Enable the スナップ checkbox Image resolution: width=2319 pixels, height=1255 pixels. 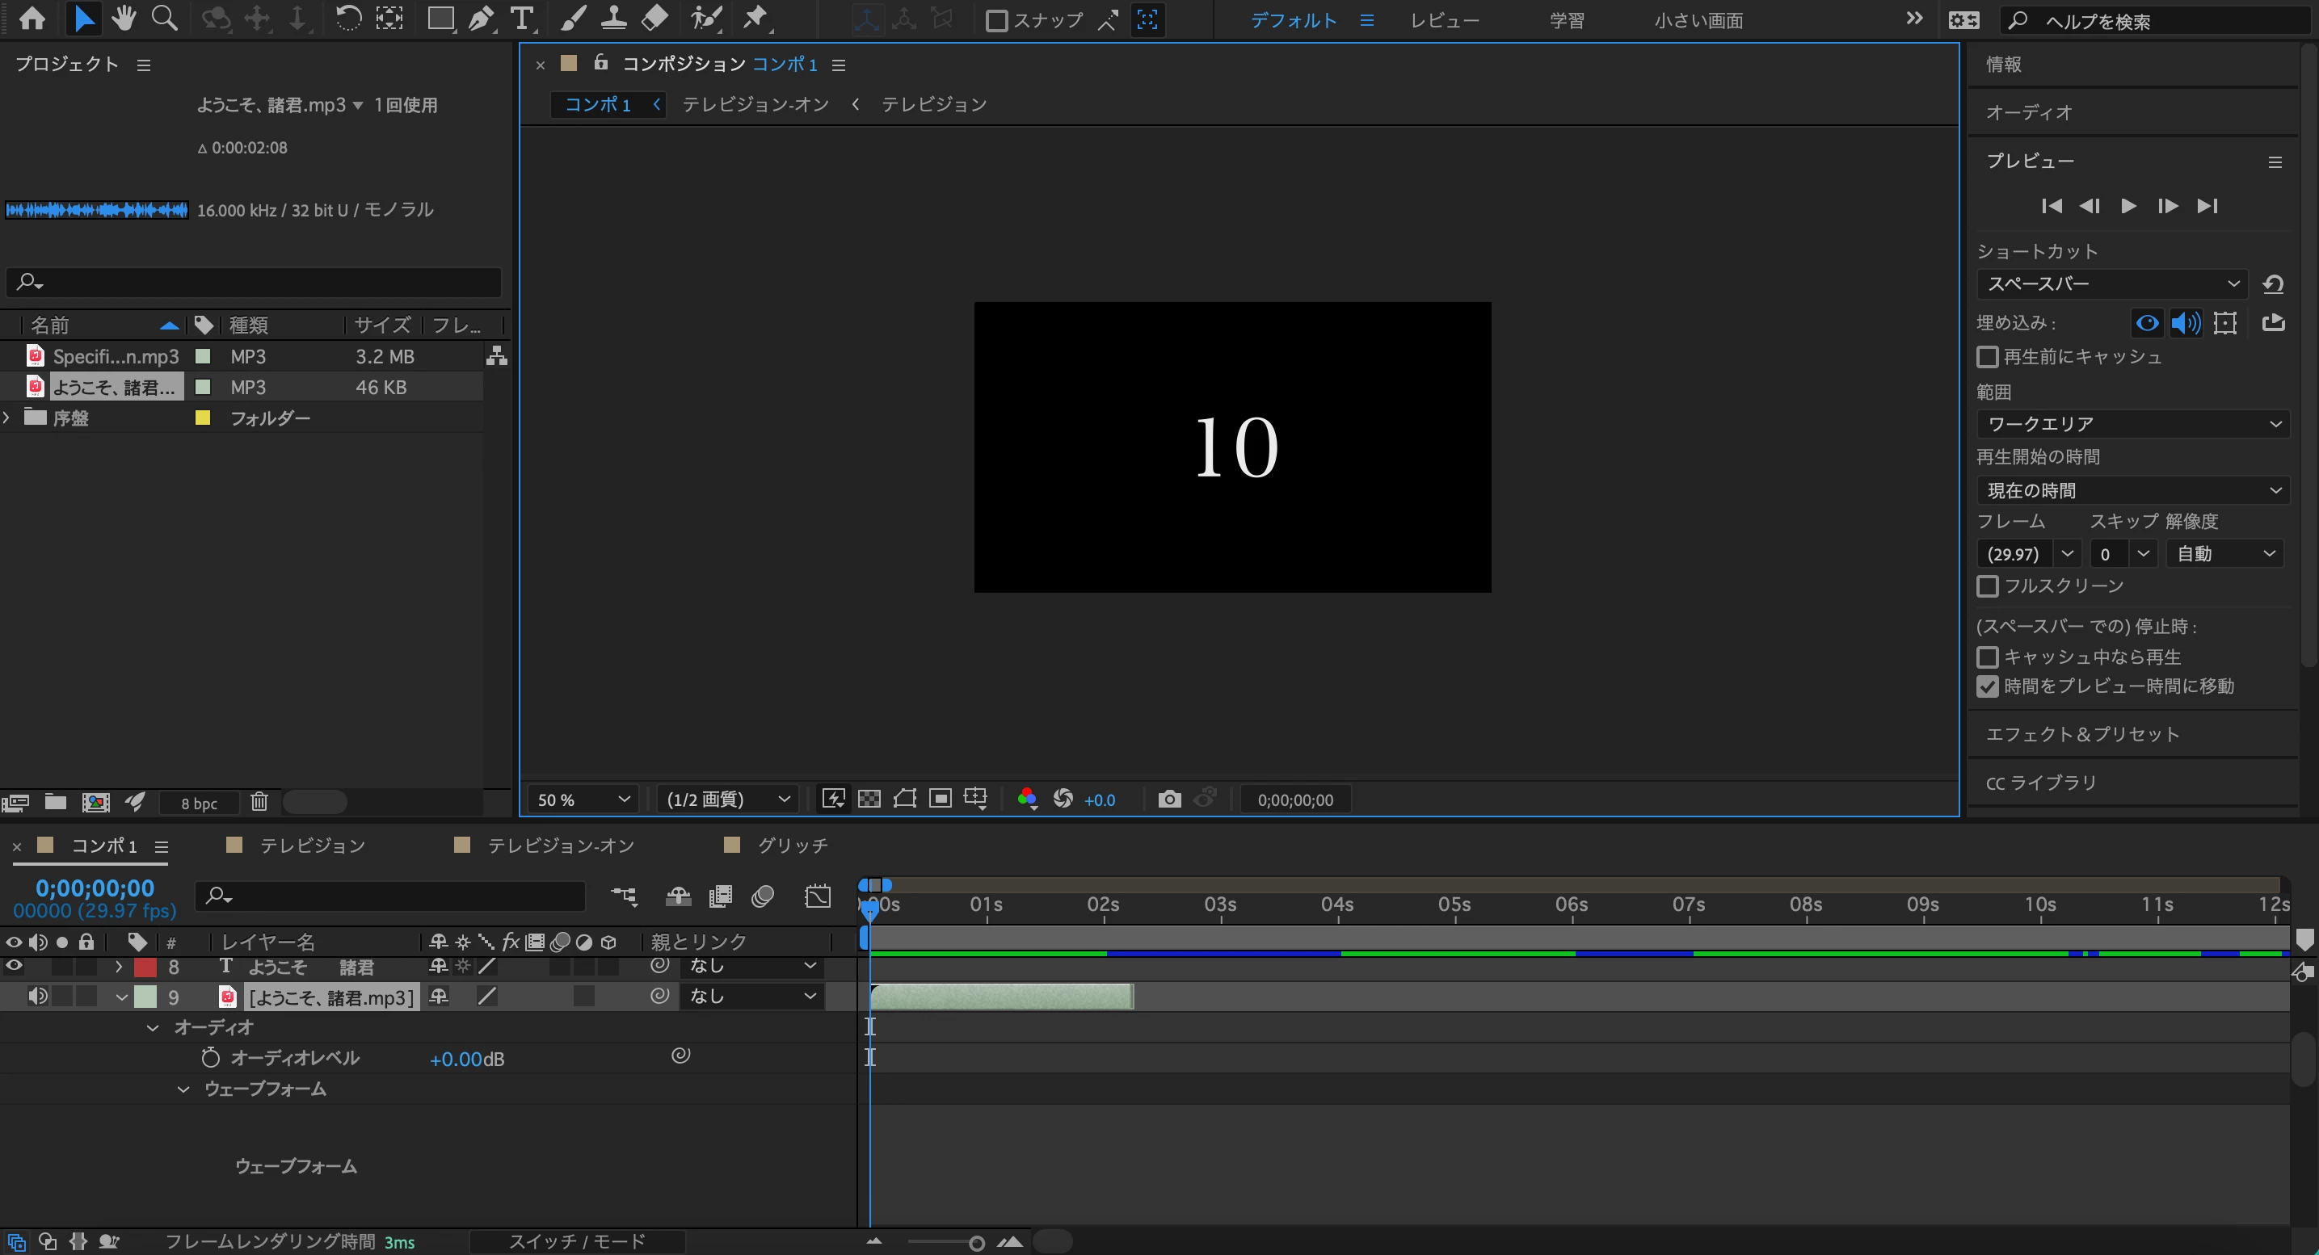pos(996,21)
